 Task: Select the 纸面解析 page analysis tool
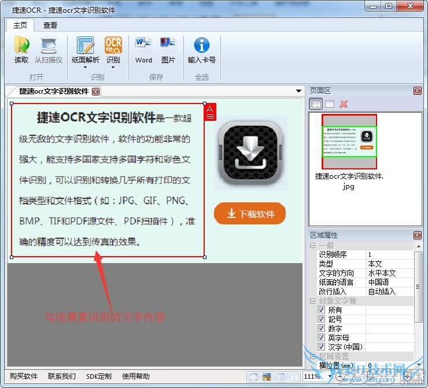tap(86, 50)
